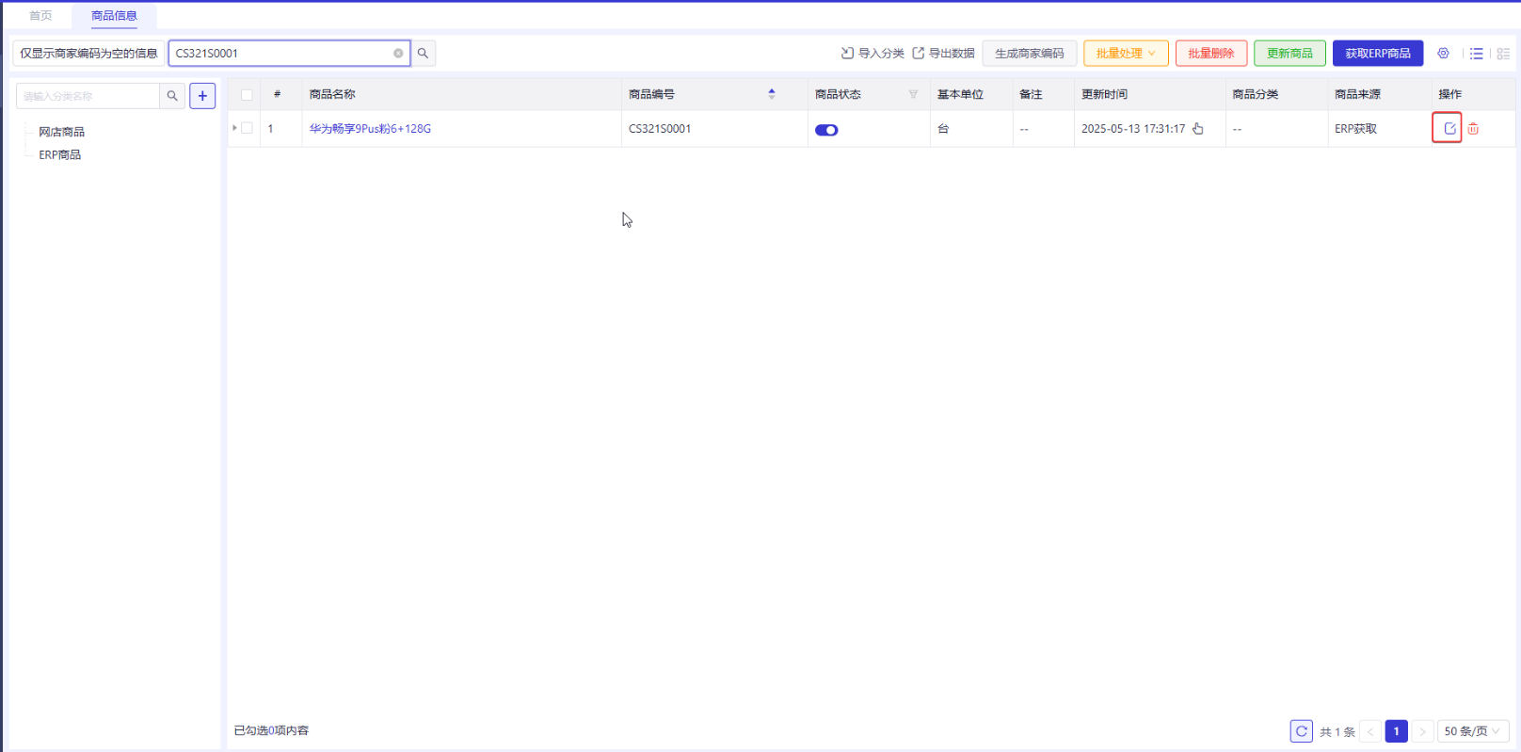Go to previous page arrow
The height and width of the screenshot is (752, 1521).
[x=1370, y=731]
